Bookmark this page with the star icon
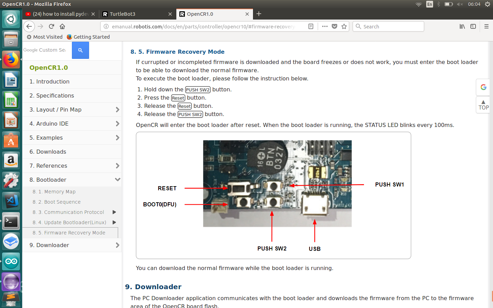 click(x=344, y=26)
